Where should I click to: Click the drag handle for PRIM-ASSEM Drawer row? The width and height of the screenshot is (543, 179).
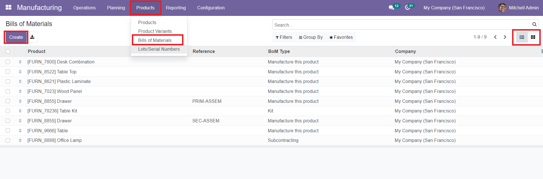point(20,101)
